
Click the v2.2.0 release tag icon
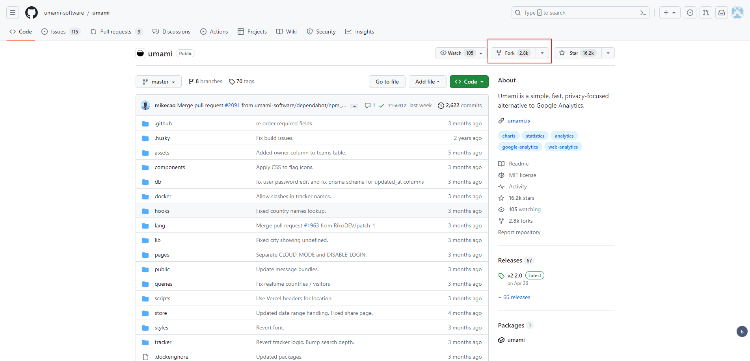[501, 276]
